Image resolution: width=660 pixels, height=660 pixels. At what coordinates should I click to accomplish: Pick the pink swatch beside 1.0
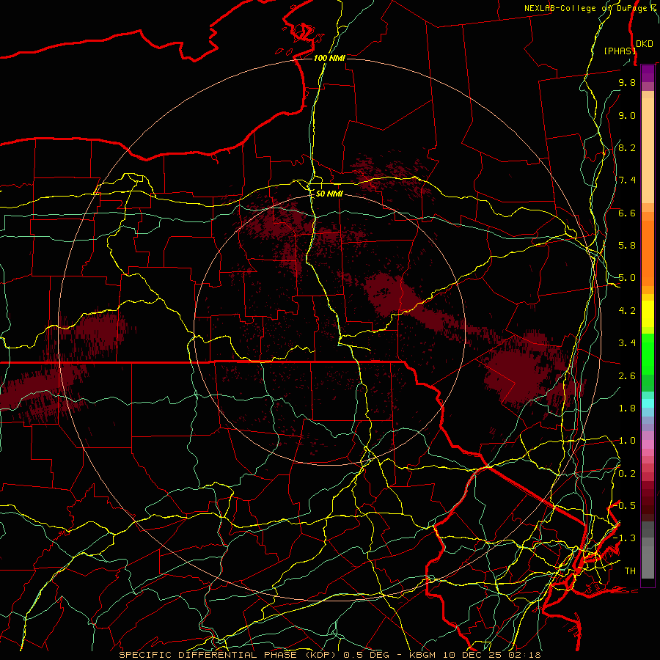coord(648,444)
